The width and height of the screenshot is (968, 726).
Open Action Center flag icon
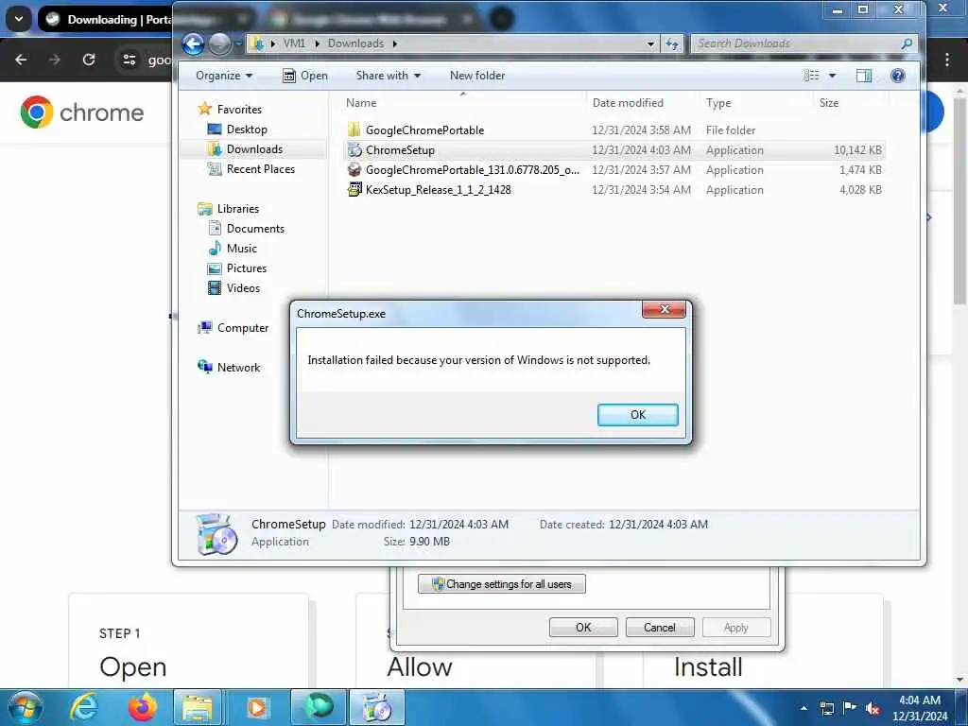(850, 707)
